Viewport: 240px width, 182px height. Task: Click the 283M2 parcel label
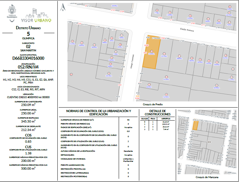115,6
